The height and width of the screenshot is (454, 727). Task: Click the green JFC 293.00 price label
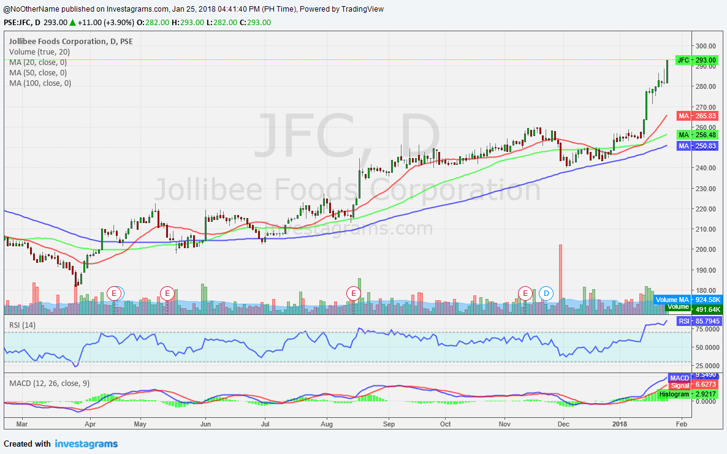pyautogui.click(x=696, y=60)
